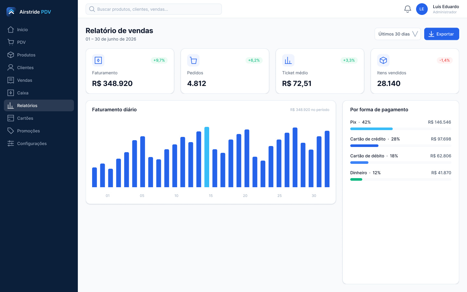Open PDV from the sidebar
467x292 pixels.
(x=39, y=42)
